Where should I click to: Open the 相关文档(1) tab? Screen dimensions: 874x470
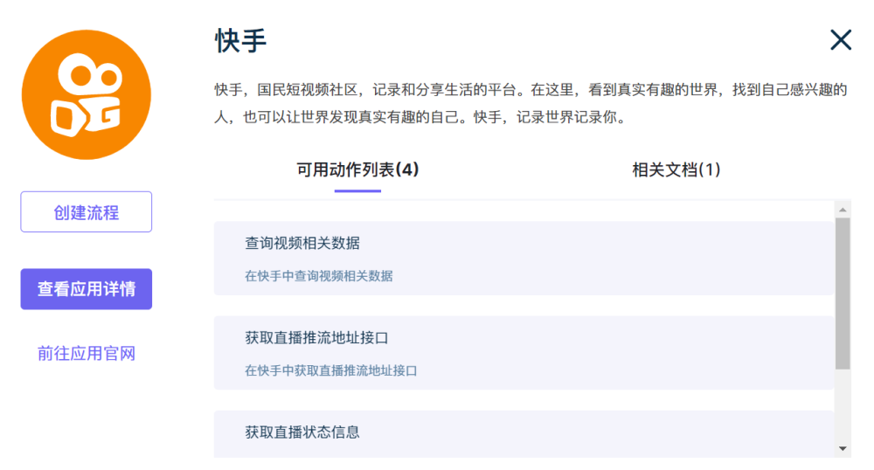coord(676,169)
